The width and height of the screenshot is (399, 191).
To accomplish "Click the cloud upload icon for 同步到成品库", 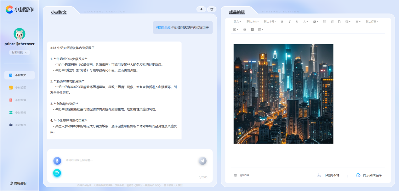I will tap(358, 175).
